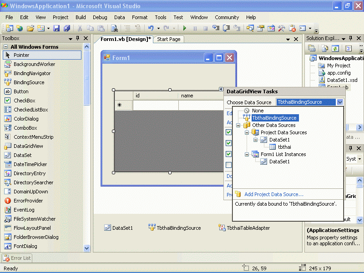364x273 pixels.
Task: Collapse the Project Data Sources node
Action: (247, 132)
